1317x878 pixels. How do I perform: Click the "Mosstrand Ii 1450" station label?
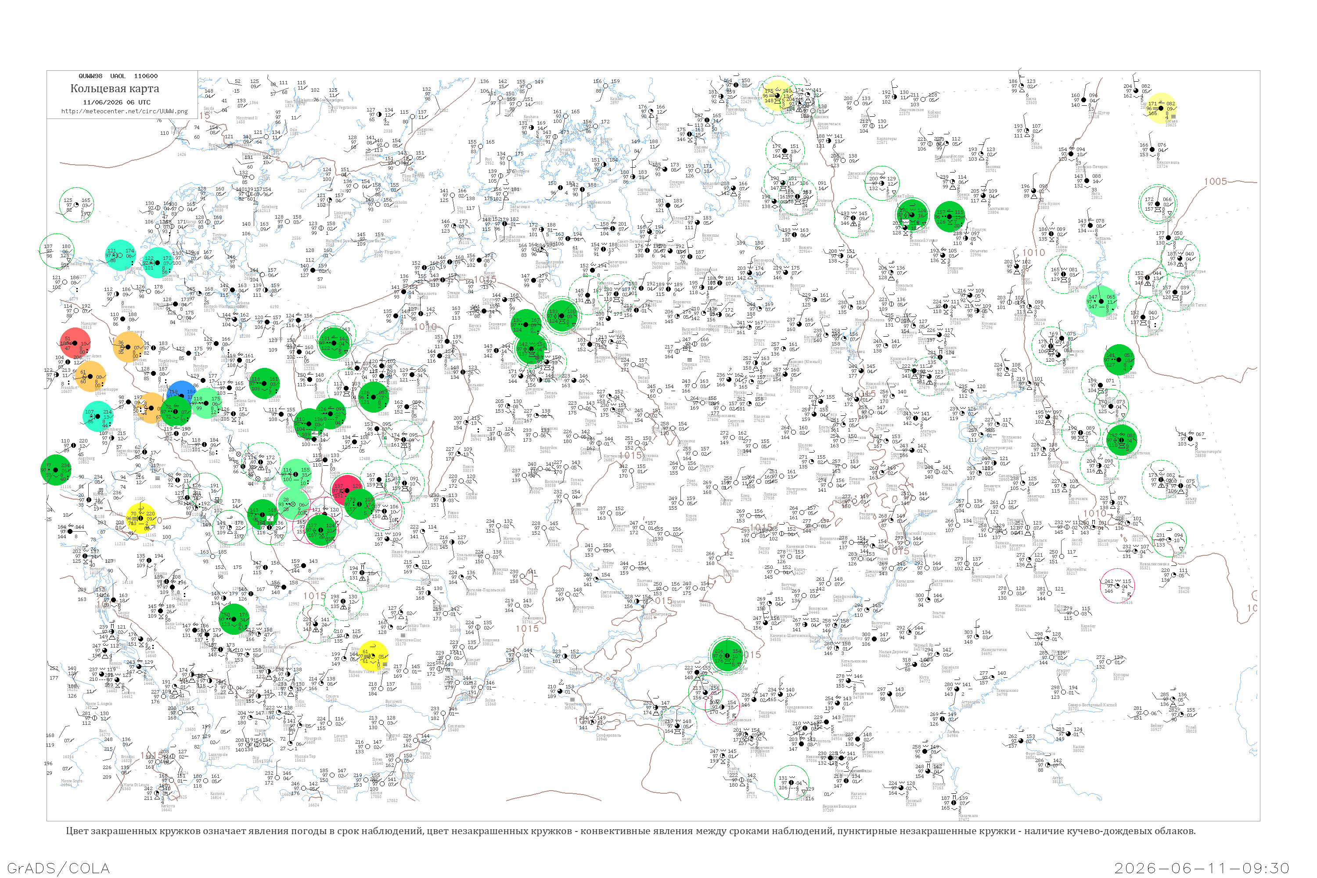246,120
